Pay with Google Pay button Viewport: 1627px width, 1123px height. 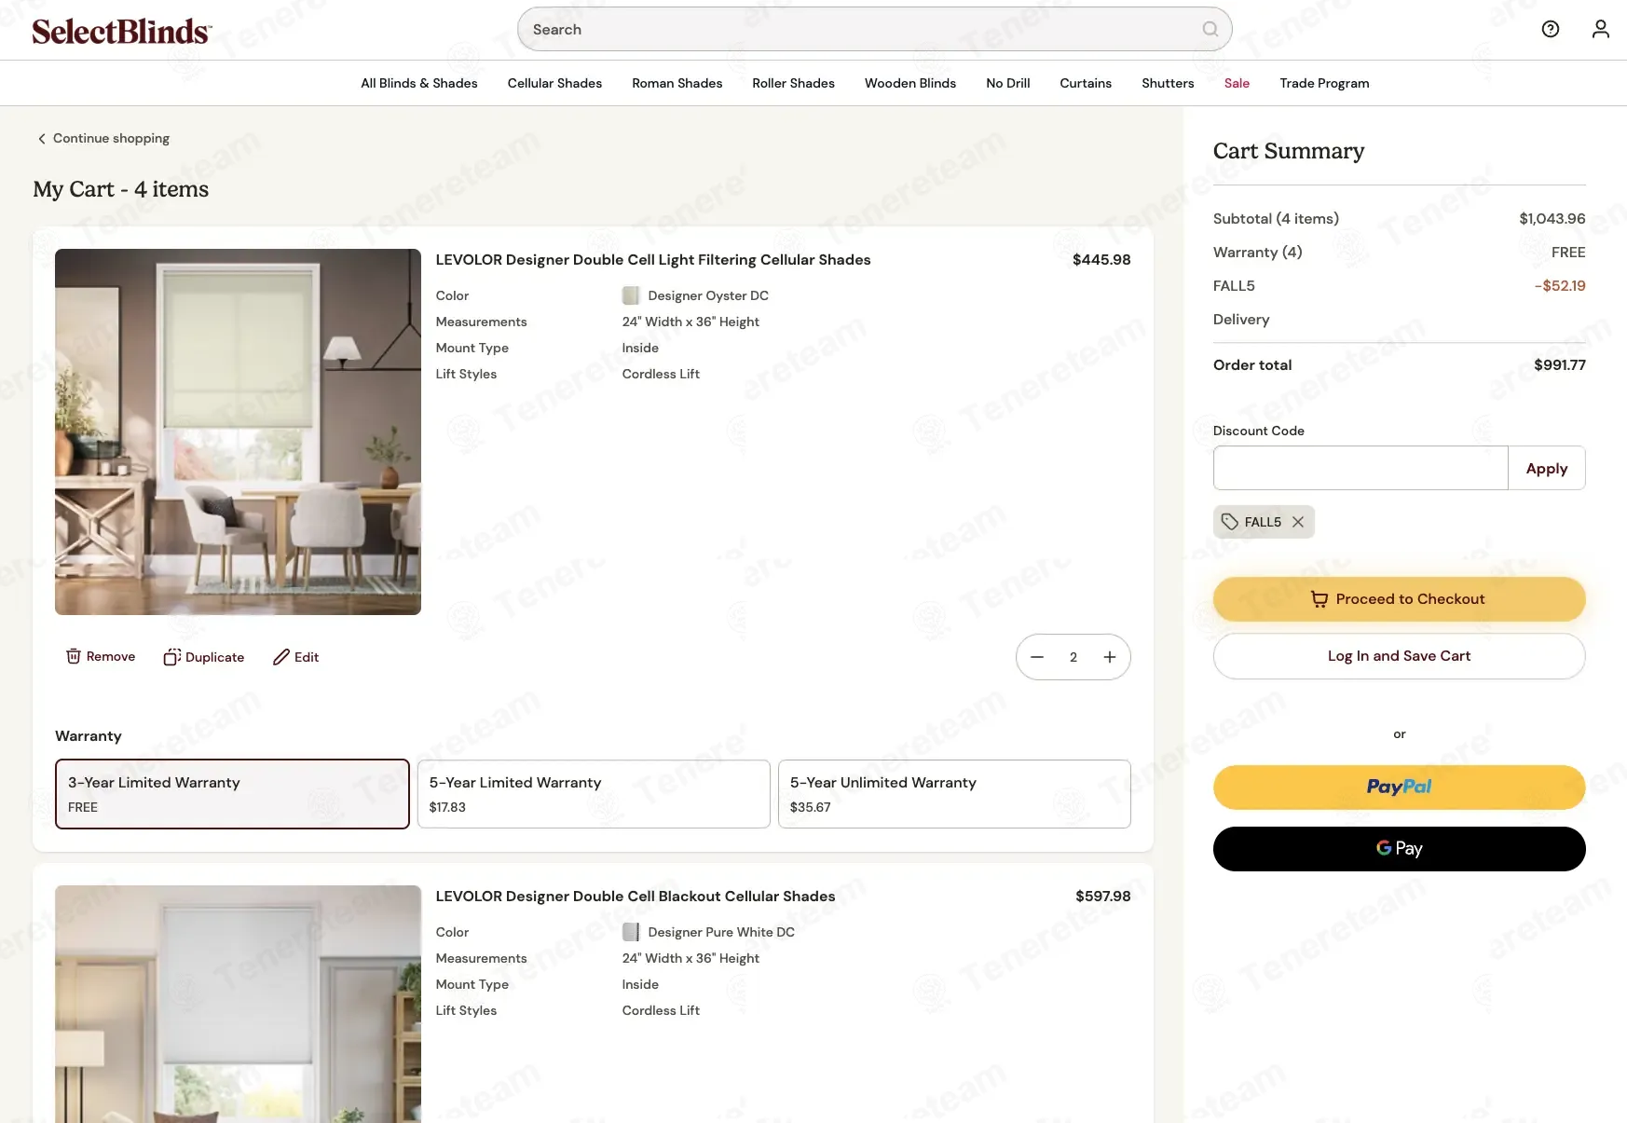(x=1399, y=849)
